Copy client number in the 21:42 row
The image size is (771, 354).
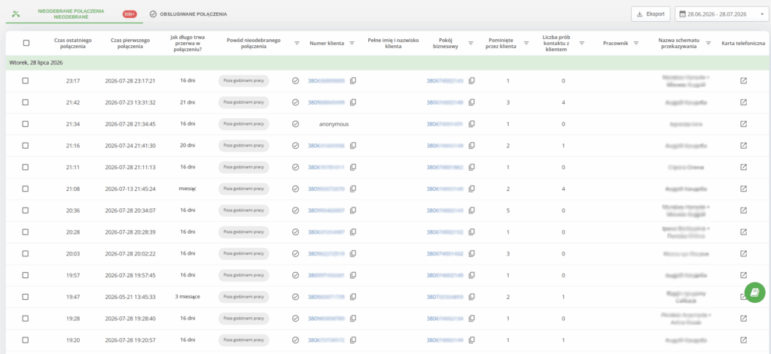tap(353, 102)
